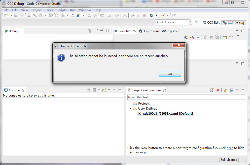Screen dimensions: 250x165
Task: Open the Window menu
Action: pyautogui.click(x=85, y=10)
